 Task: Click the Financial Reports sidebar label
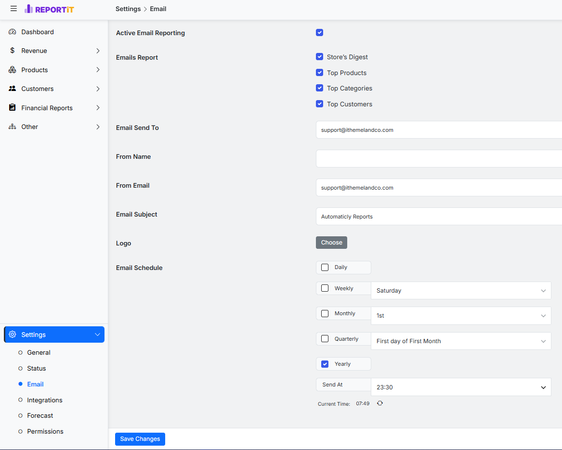click(x=47, y=108)
